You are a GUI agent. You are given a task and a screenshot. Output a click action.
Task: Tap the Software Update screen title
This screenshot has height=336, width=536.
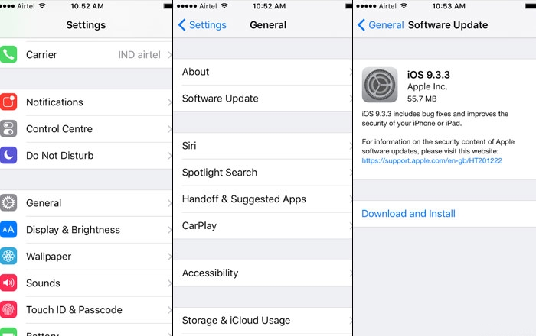[x=448, y=25]
